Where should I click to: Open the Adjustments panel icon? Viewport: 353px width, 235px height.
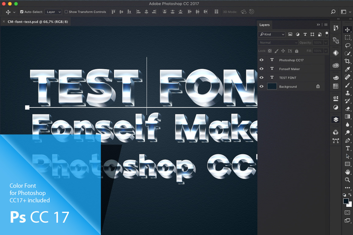click(336, 108)
